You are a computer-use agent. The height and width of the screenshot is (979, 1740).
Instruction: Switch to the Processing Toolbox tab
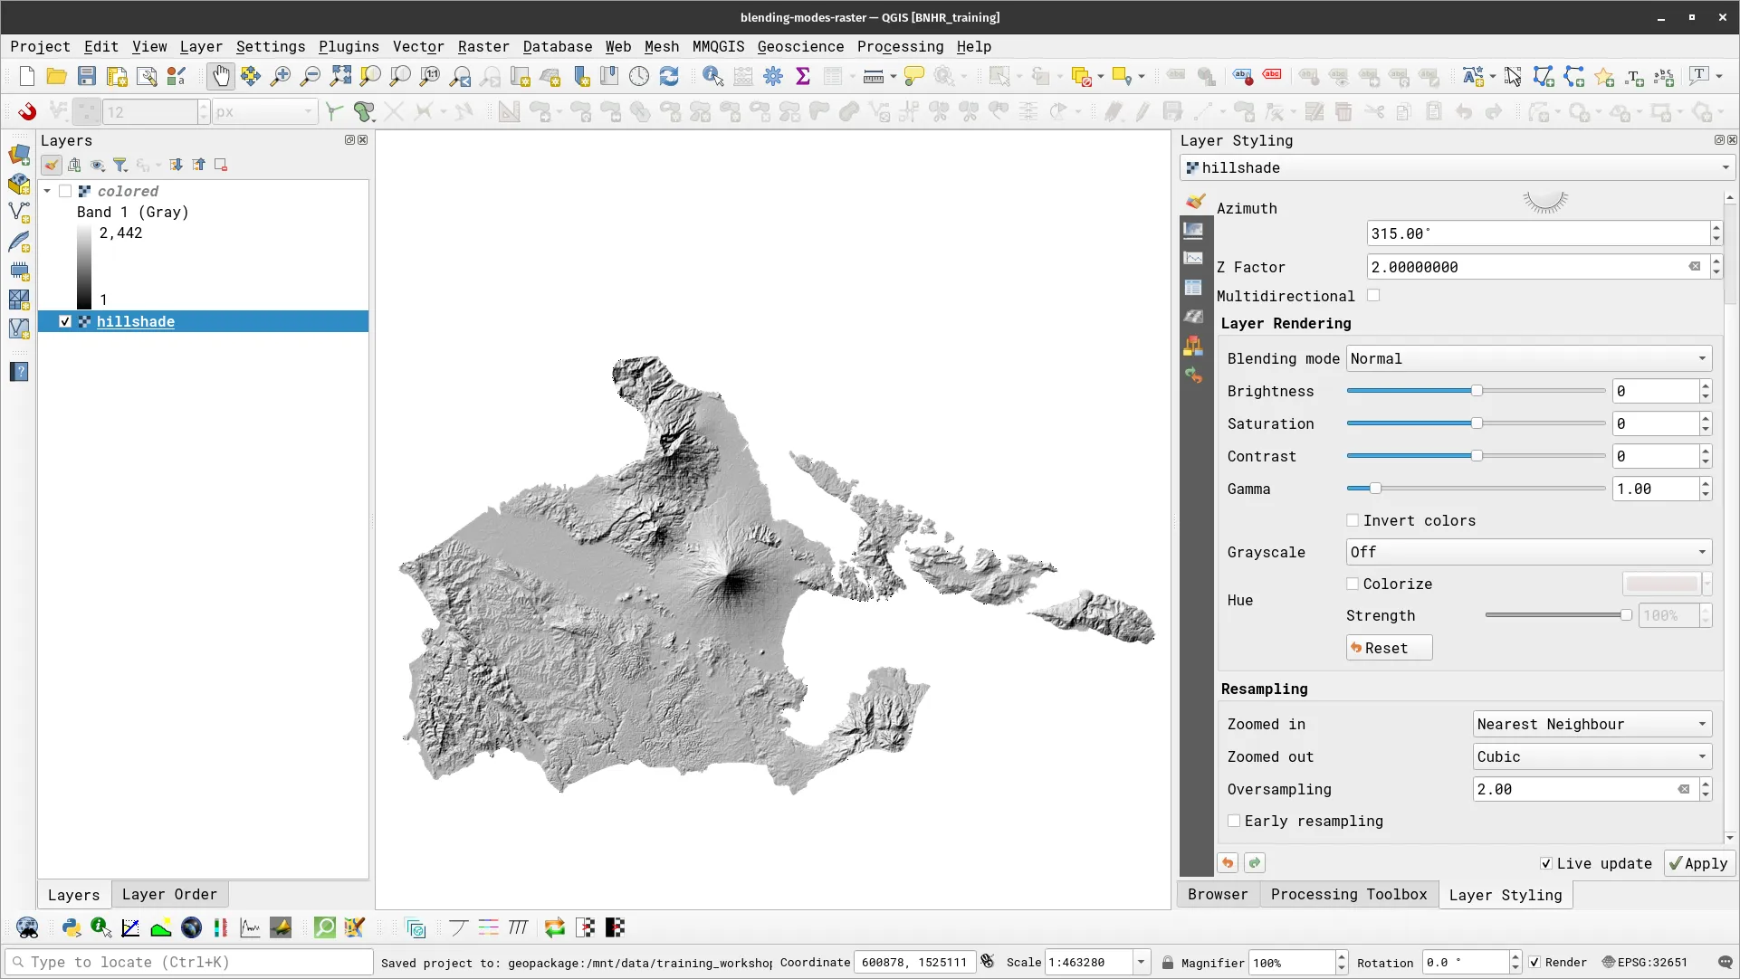coord(1348,894)
